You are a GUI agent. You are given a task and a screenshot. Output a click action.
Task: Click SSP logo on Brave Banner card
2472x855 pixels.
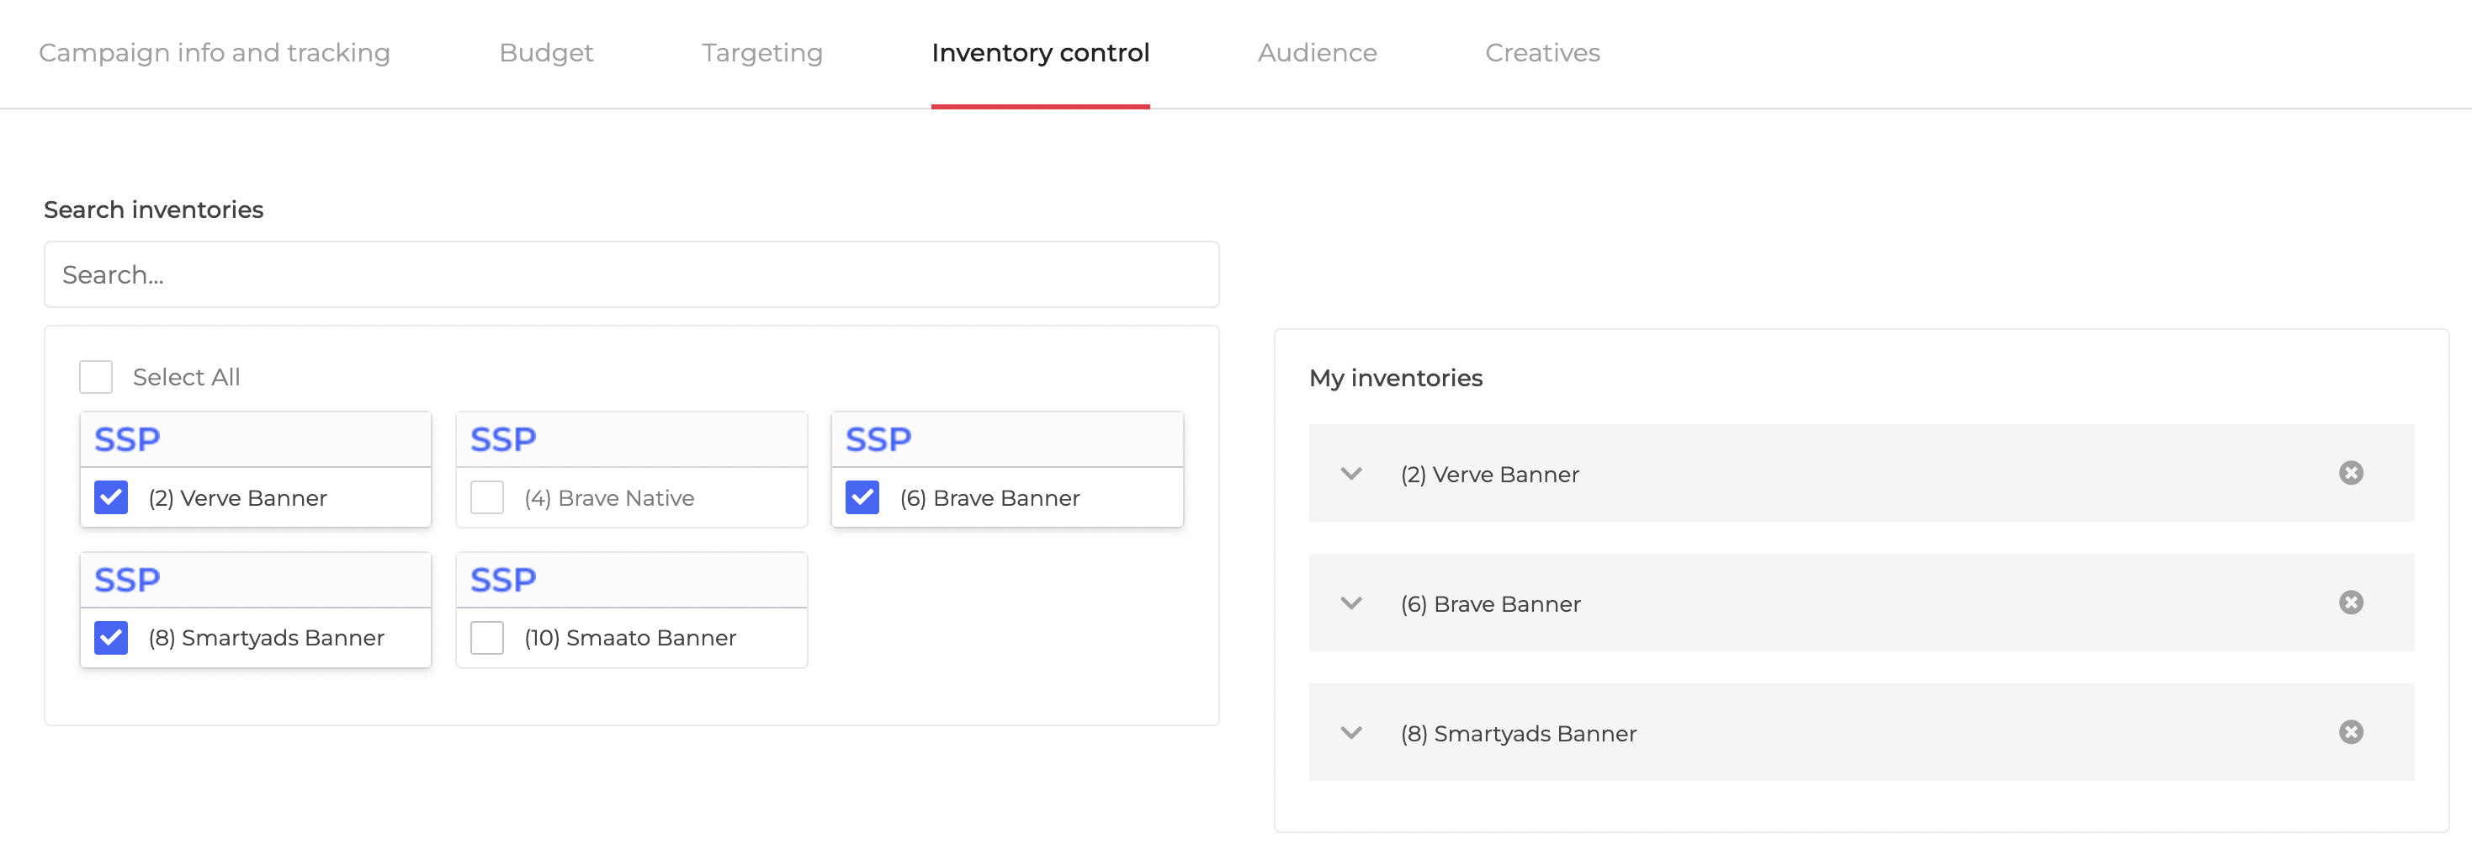(878, 439)
